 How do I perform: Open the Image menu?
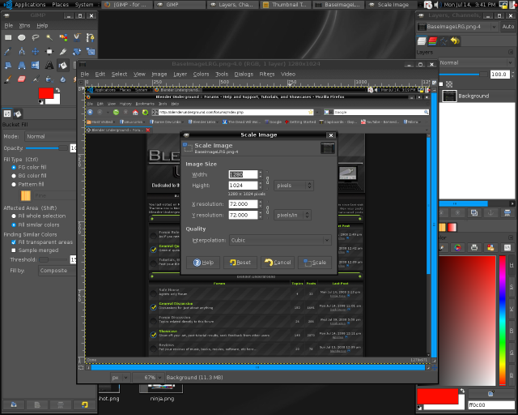pos(159,74)
